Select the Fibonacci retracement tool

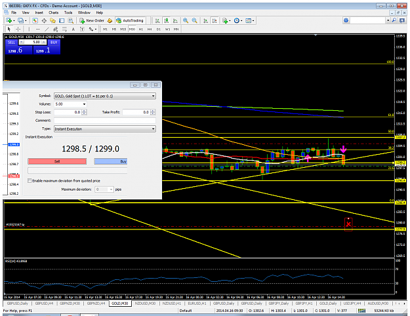tap(64, 29)
